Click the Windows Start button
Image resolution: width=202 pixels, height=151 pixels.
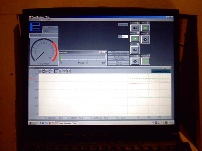(33, 123)
